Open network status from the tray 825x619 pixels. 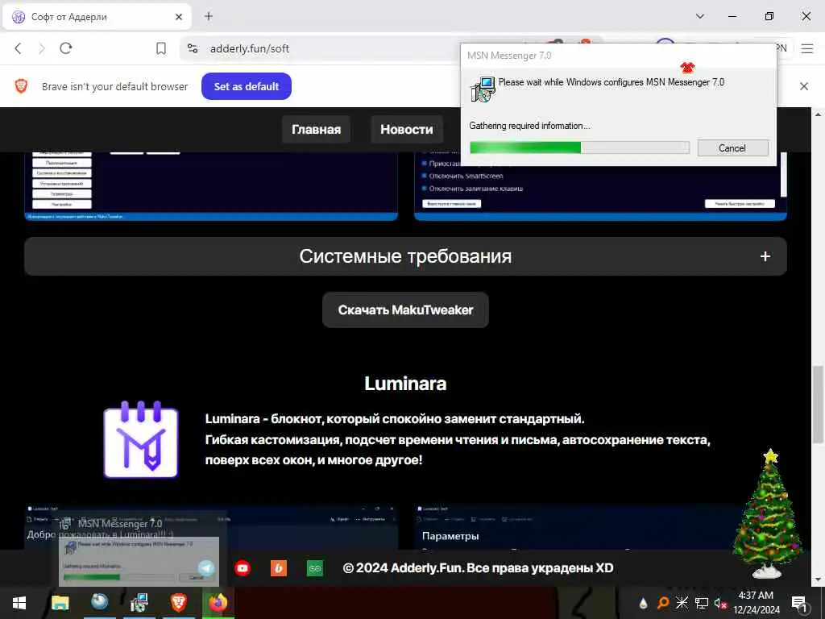coord(702,603)
